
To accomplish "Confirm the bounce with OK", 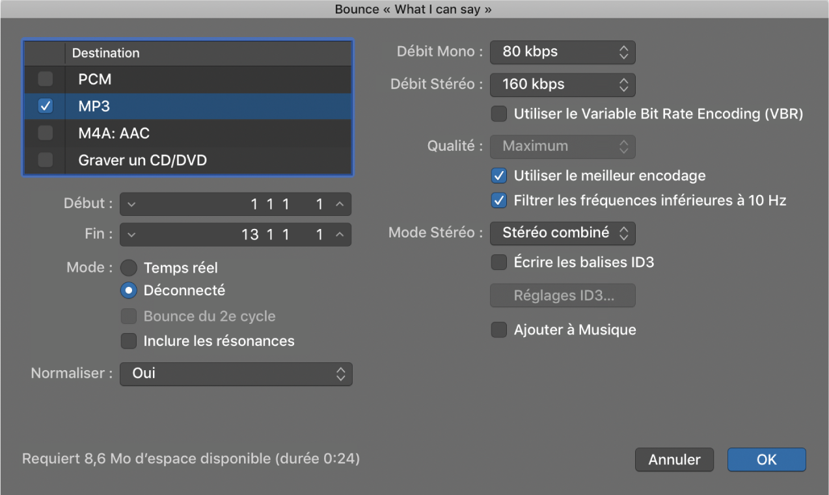I will [767, 460].
